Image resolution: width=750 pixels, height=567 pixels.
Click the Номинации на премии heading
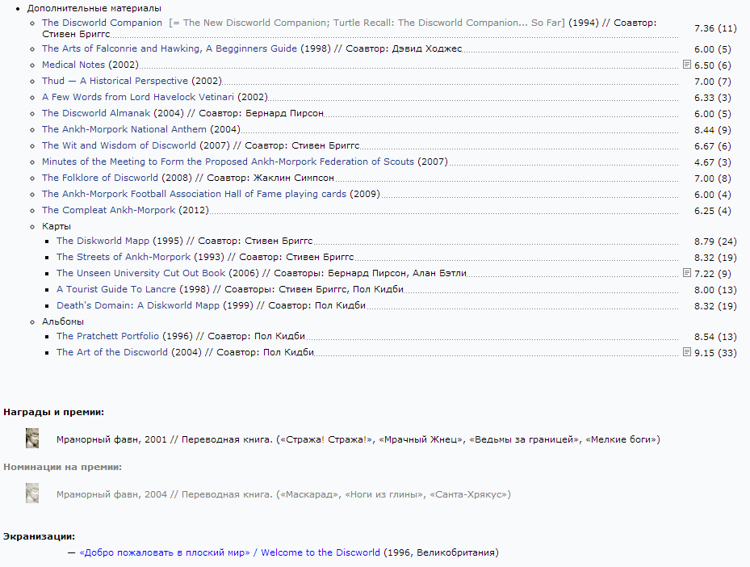(63, 467)
